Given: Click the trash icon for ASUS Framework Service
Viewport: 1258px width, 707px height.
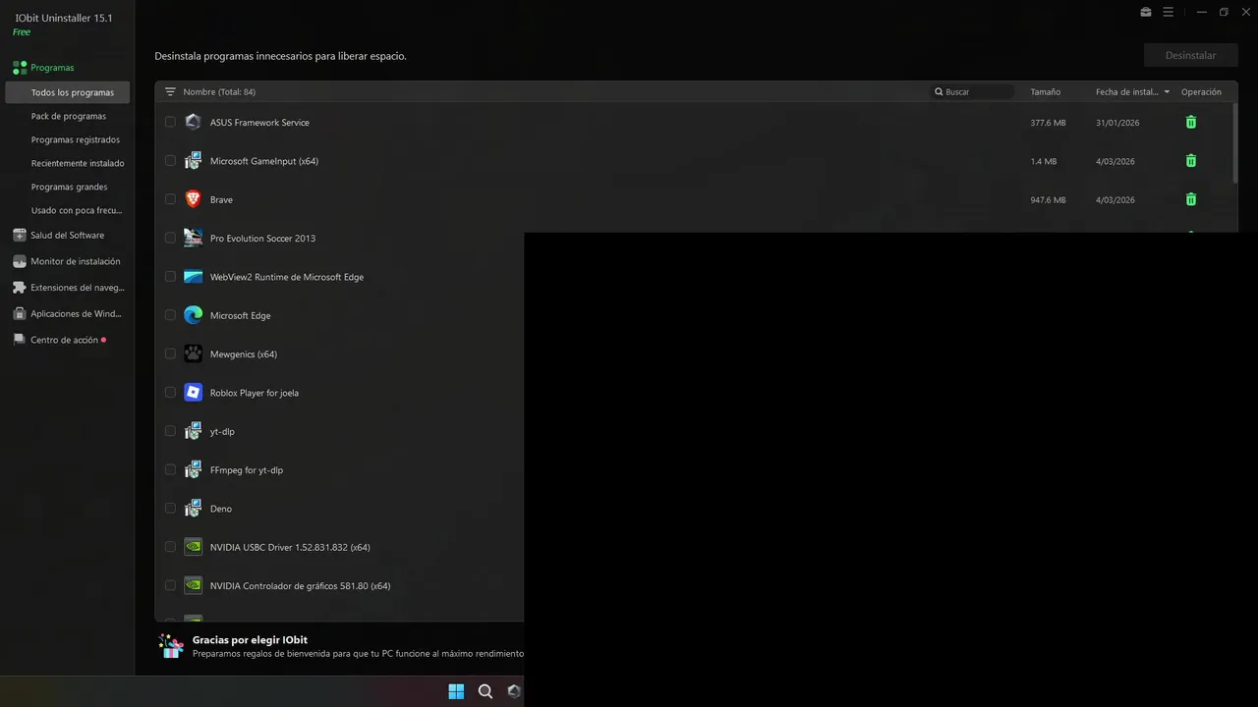Looking at the screenshot, I should (x=1191, y=122).
